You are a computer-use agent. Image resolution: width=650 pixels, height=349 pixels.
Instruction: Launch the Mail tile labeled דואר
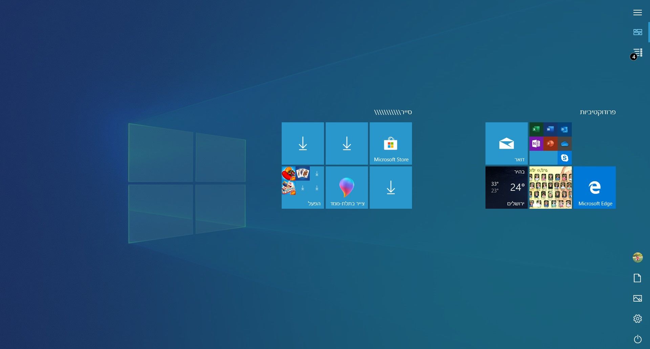[x=506, y=143]
